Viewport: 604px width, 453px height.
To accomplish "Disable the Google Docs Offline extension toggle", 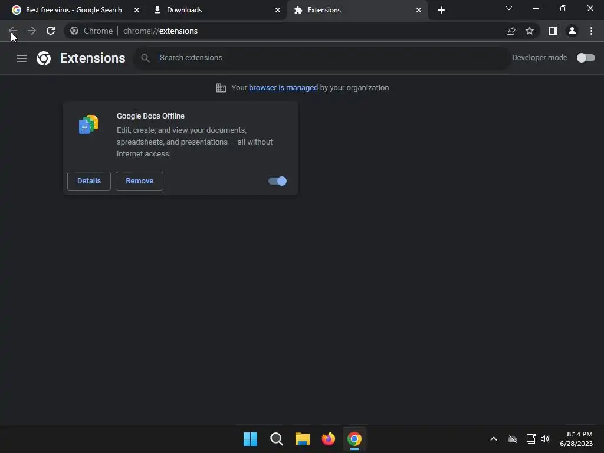I will (x=277, y=181).
